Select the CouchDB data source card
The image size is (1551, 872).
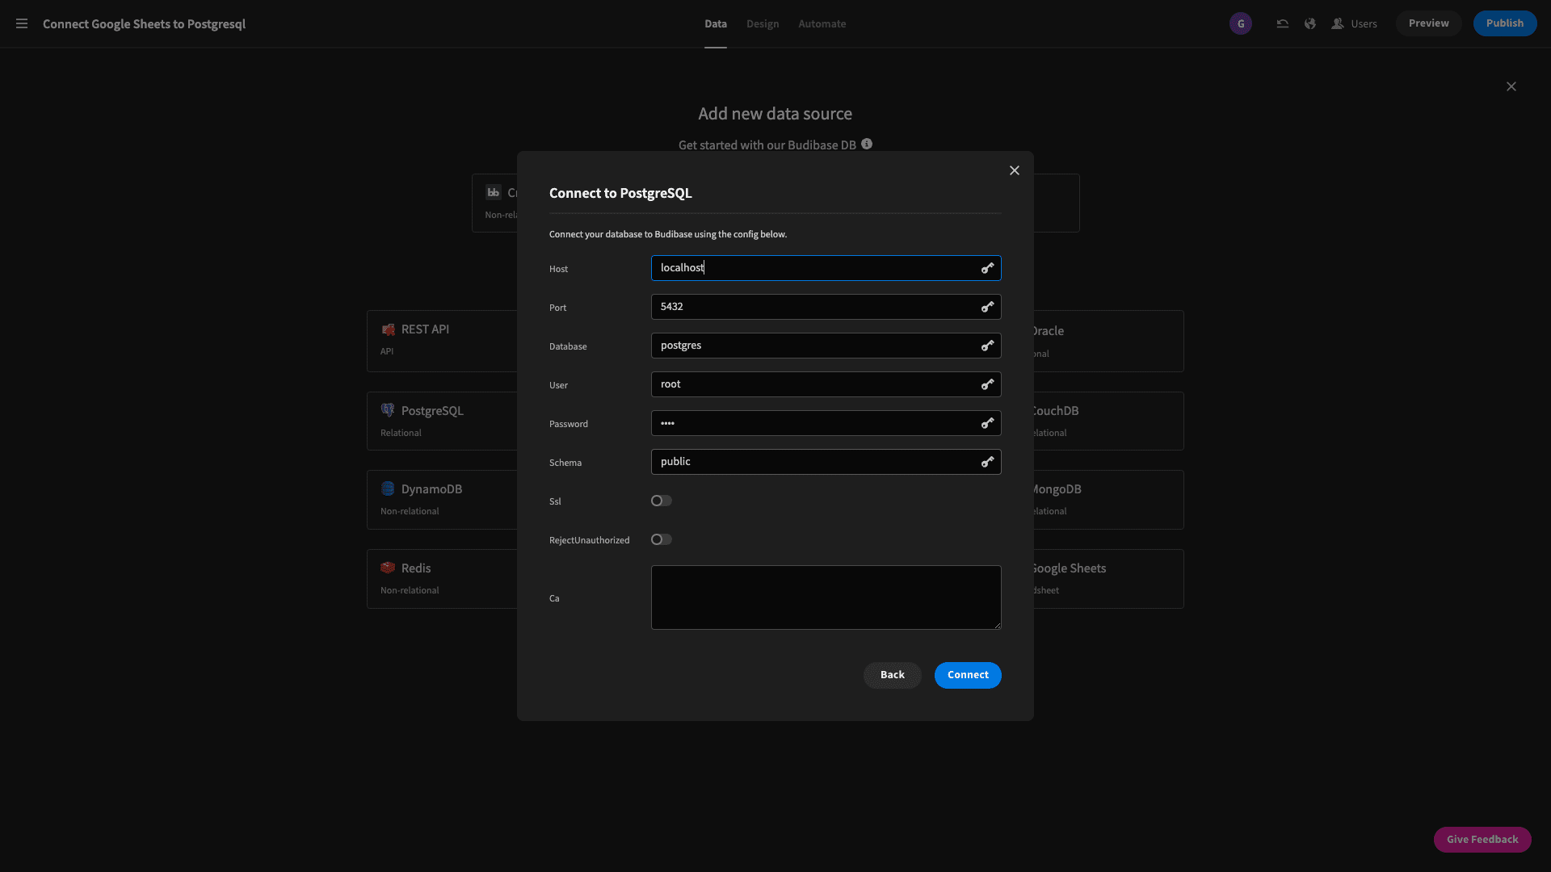(x=1108, y=421)
